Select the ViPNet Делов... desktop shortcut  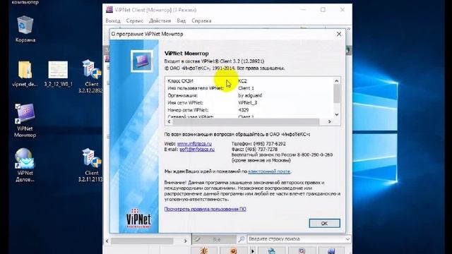(25, 165)
